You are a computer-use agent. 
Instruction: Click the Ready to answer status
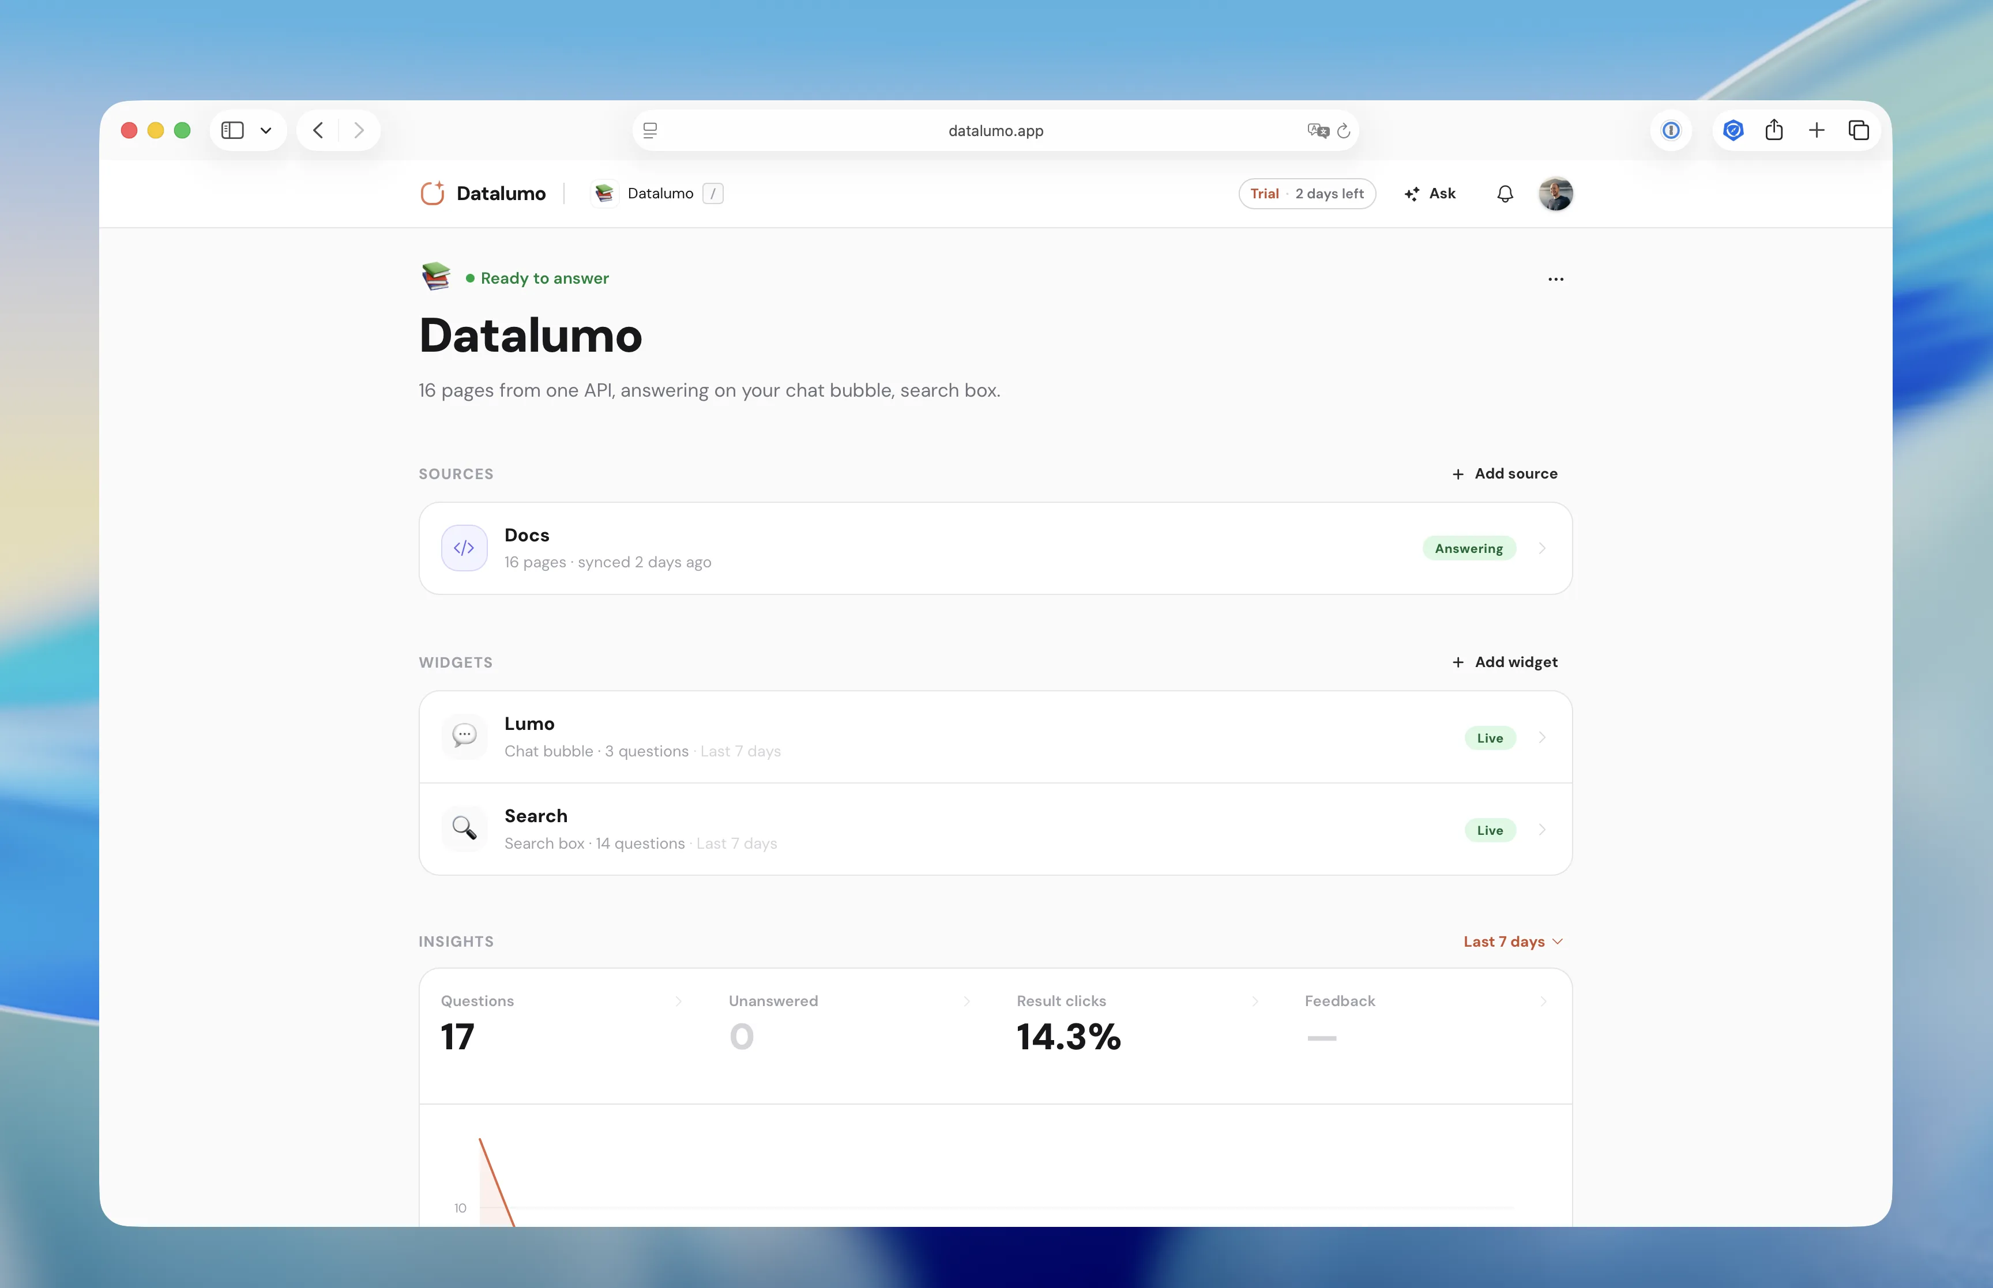[x=537, y=278]
